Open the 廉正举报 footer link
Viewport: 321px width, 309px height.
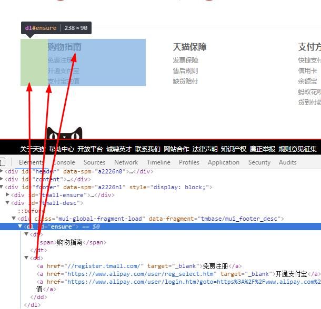coord(263,149)
